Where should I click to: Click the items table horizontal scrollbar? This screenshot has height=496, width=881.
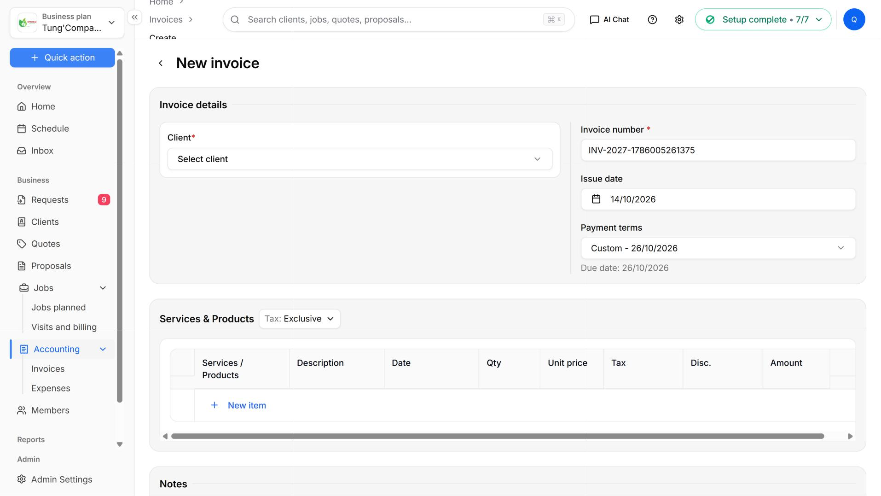tap(497, 436)
